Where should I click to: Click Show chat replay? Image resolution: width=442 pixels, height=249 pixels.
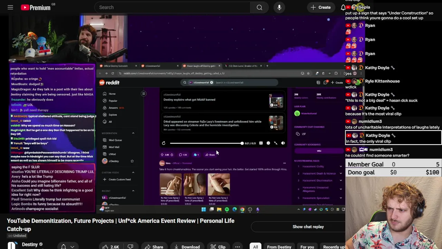[x=308, y=227]
